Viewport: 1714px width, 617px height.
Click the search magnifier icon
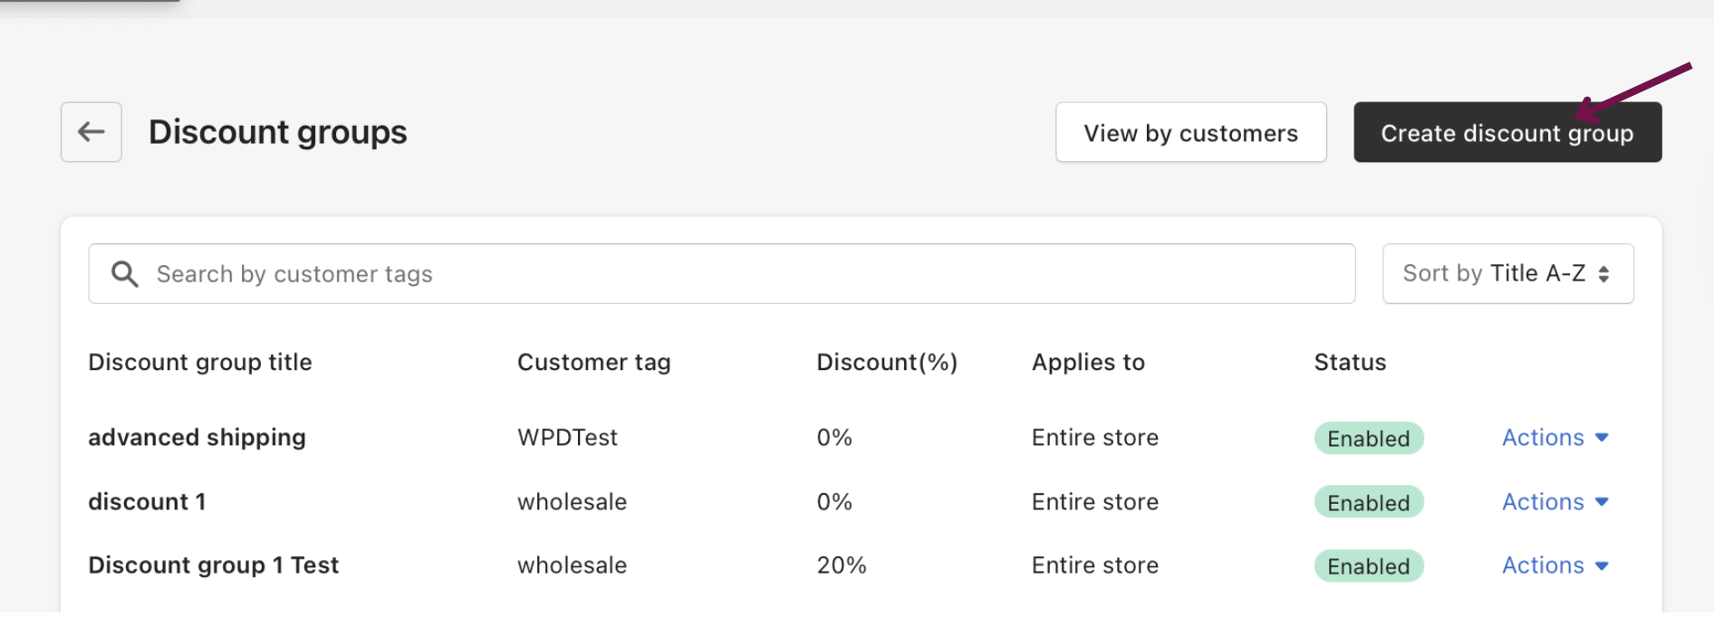coord(124,274)
